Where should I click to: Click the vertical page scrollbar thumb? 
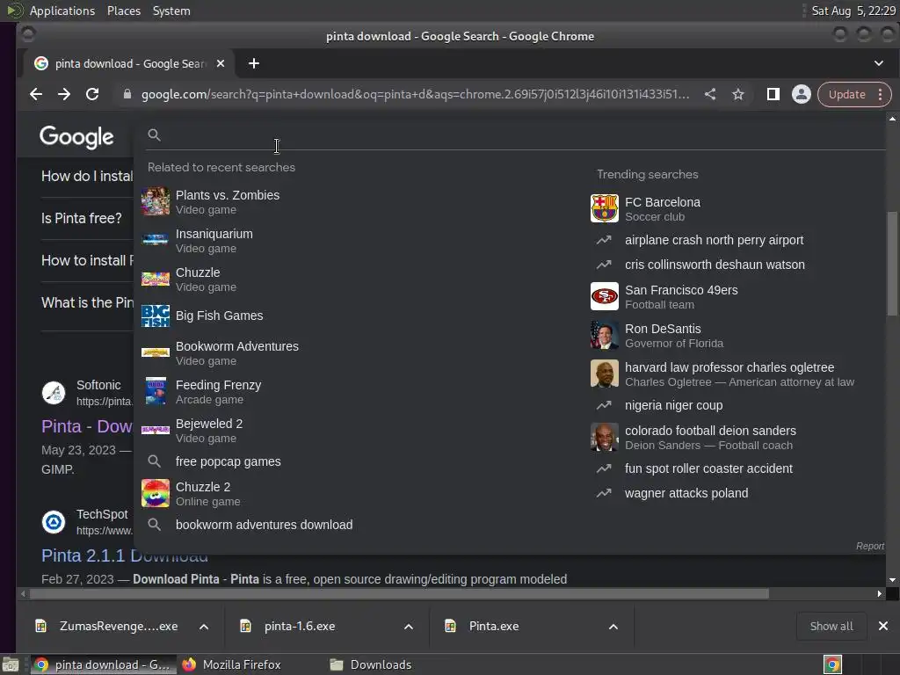pos(892,264)
